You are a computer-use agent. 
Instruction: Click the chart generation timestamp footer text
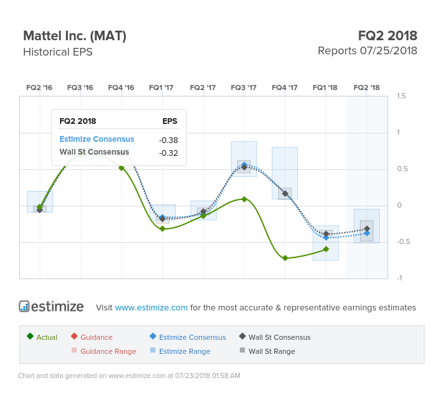(x=129, y=376)
